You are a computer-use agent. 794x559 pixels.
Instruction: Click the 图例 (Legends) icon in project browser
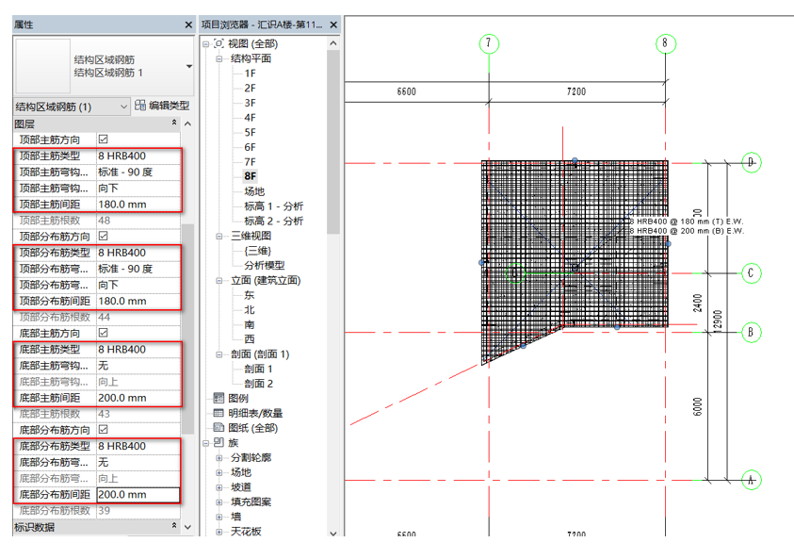pyautogui.click(x=219, y=398)
